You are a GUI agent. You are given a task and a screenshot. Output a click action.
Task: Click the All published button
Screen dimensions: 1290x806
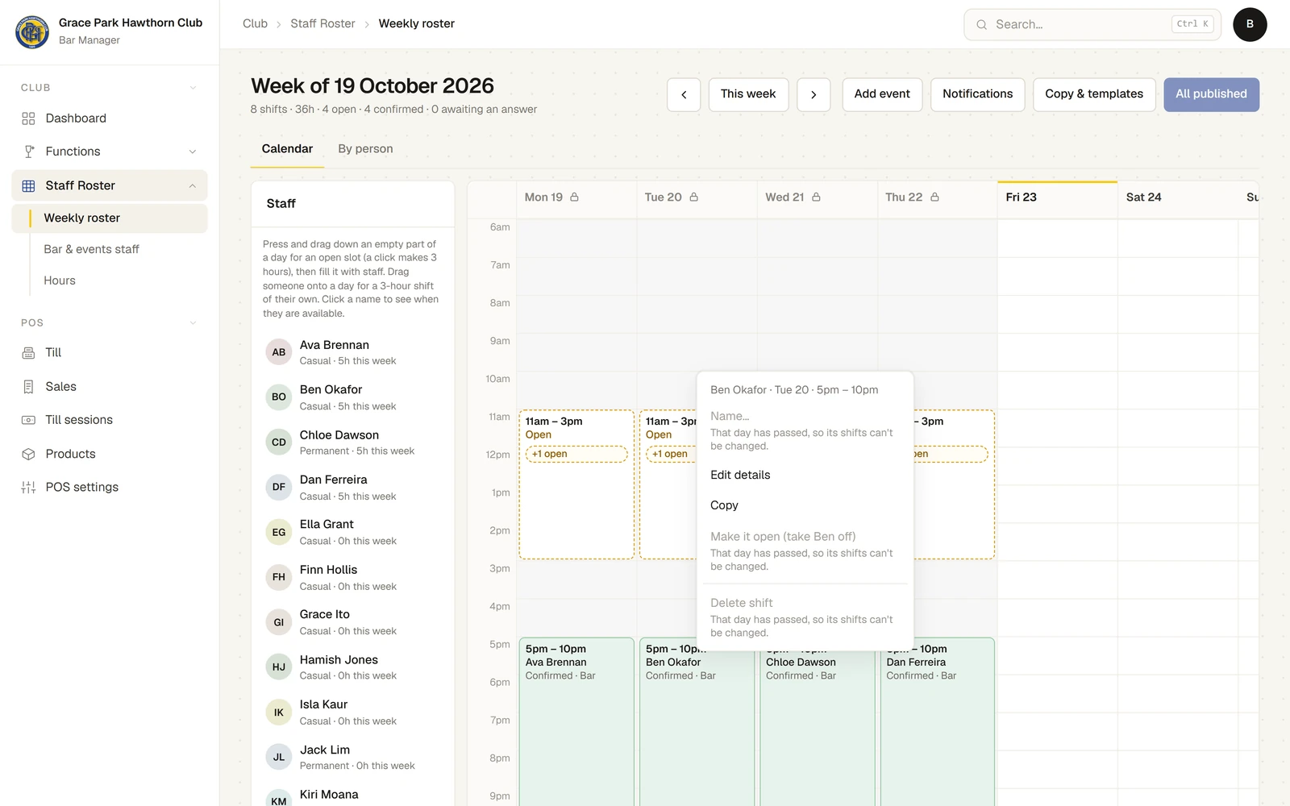(x=1211, y=94)
